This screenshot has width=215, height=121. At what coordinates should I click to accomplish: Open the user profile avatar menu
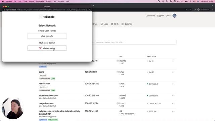pos(174,16)
